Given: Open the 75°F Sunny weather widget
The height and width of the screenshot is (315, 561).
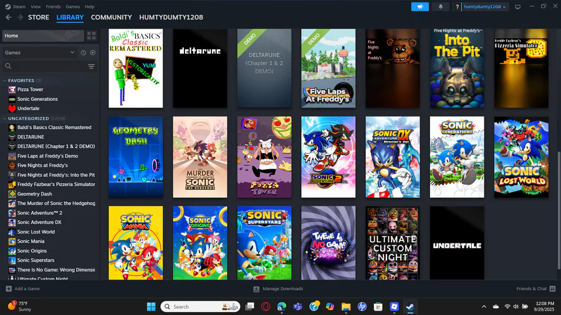Looking at the screenshot, I should [20, 306].
